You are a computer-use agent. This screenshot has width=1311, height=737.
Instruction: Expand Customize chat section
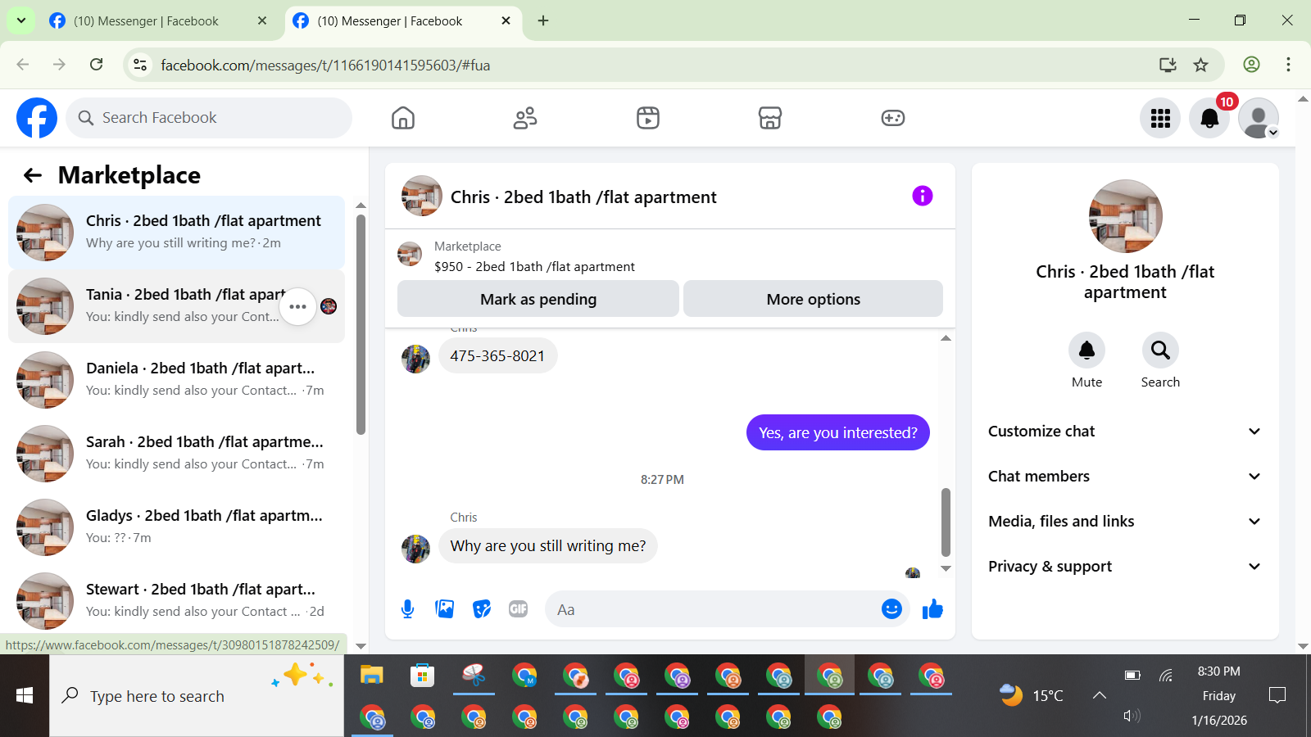(x=1125, y=432)
